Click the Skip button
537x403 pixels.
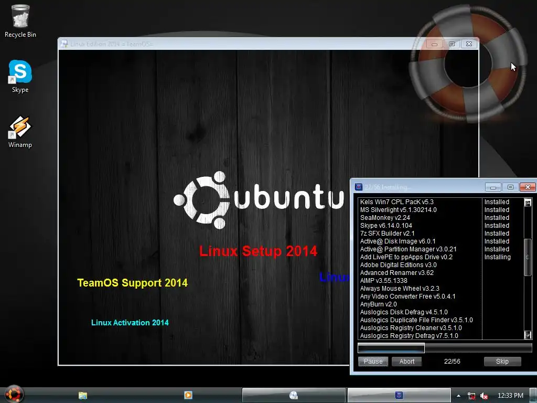coord(502,361)
